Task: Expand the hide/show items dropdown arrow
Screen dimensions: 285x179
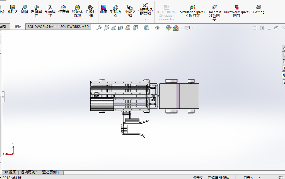Action: (x=163, y=28)
